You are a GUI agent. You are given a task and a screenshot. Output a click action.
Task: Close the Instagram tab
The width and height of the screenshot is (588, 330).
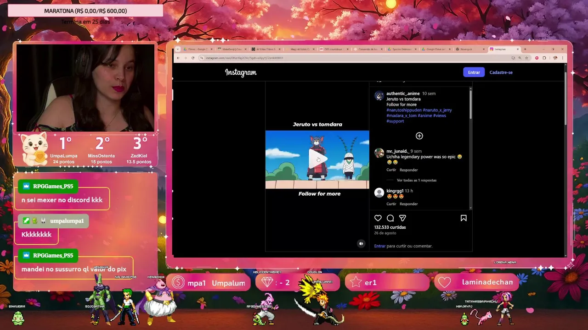pyautogui.click(x=518, y=49)
